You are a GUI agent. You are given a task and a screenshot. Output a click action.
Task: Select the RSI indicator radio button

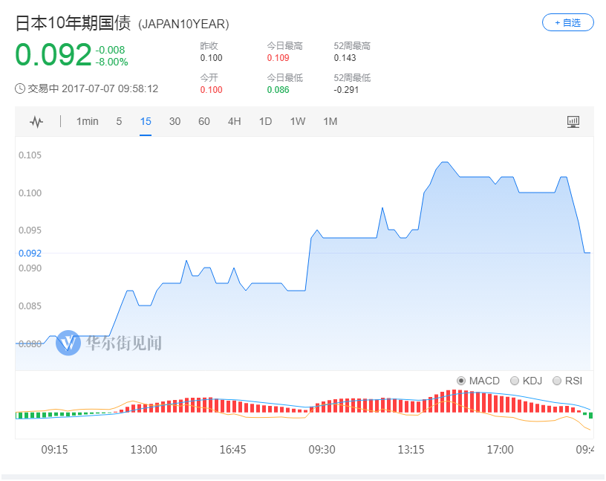click(x=557, y=381)
